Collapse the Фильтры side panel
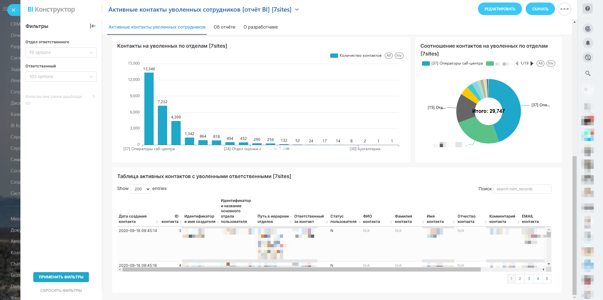The width and height of the screenshot is (603, 300). tap(93, 26)
